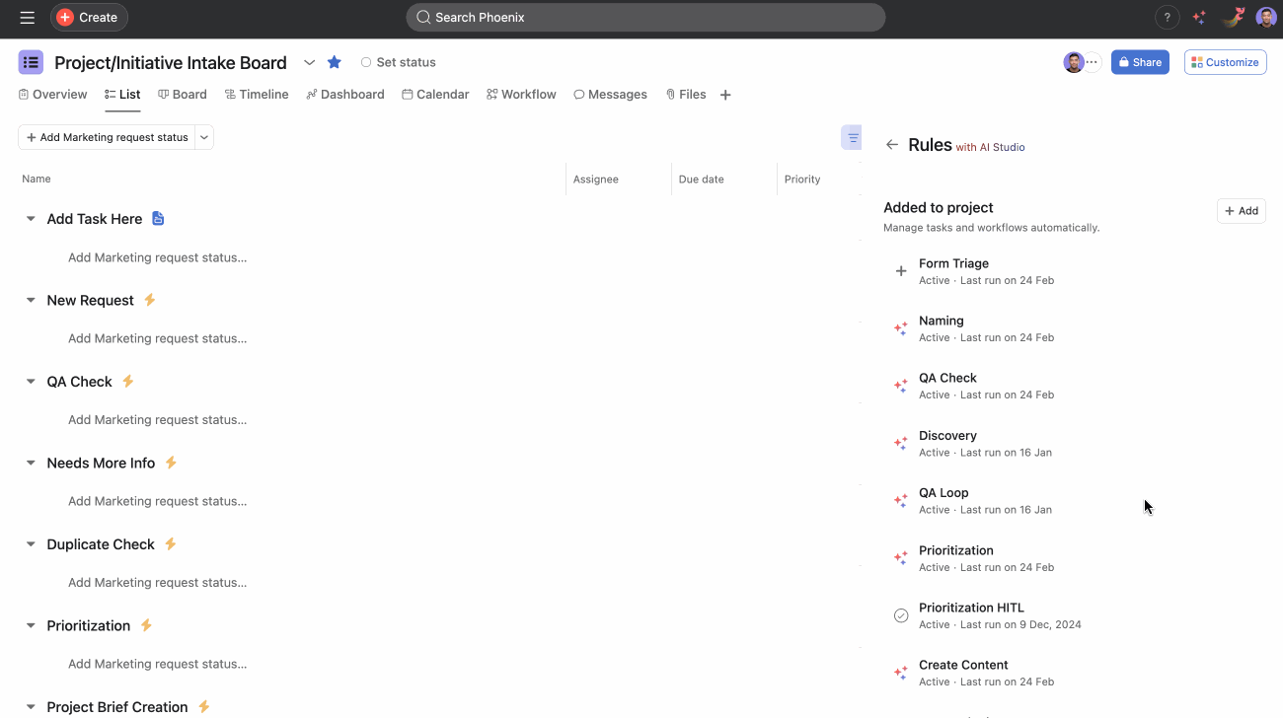The image size is (1283, 718).
Task: Open the hamburger navigation menu
Action: [x=27, y=18]
